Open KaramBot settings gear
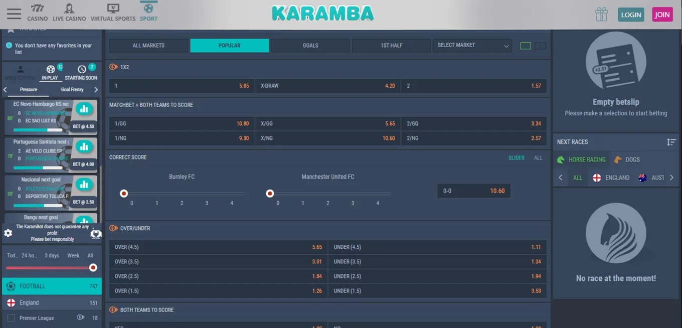 point(8,233)
